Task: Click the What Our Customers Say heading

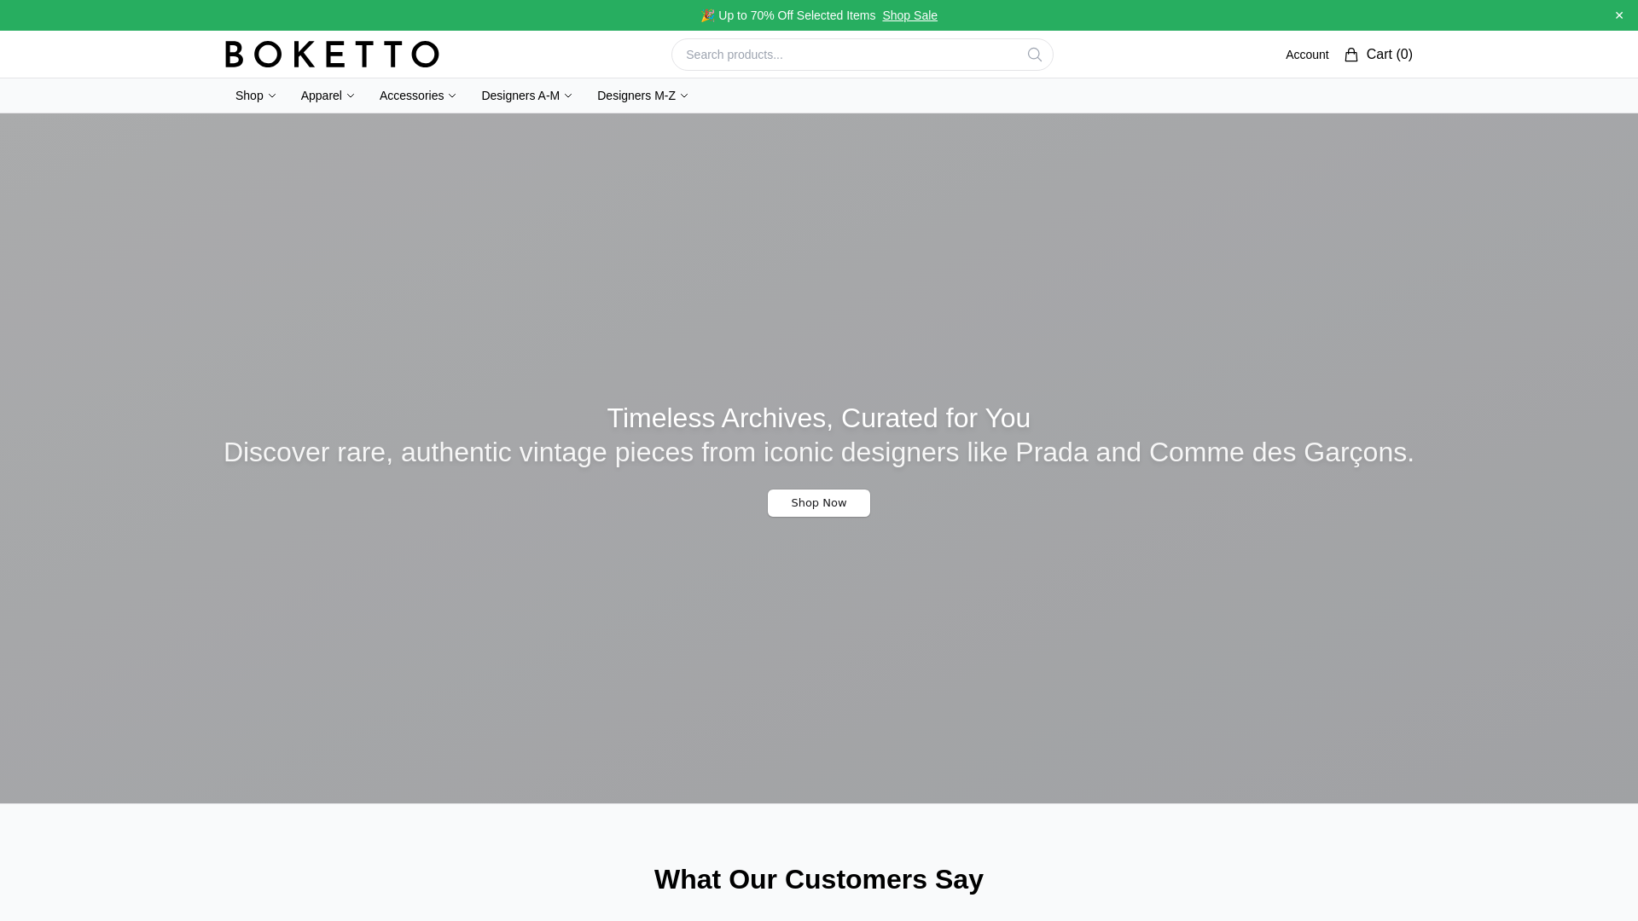Action: [x=819, y=879]
